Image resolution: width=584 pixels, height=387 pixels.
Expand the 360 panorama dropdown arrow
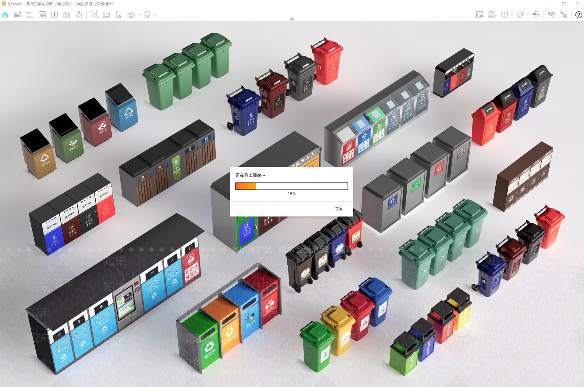click(139, 15)
